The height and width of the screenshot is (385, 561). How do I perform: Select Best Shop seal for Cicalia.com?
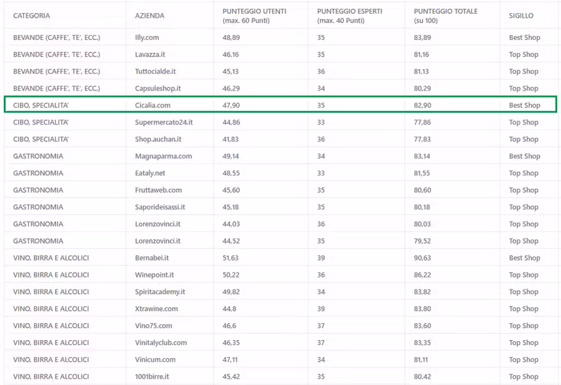click(x=524, y=105)
